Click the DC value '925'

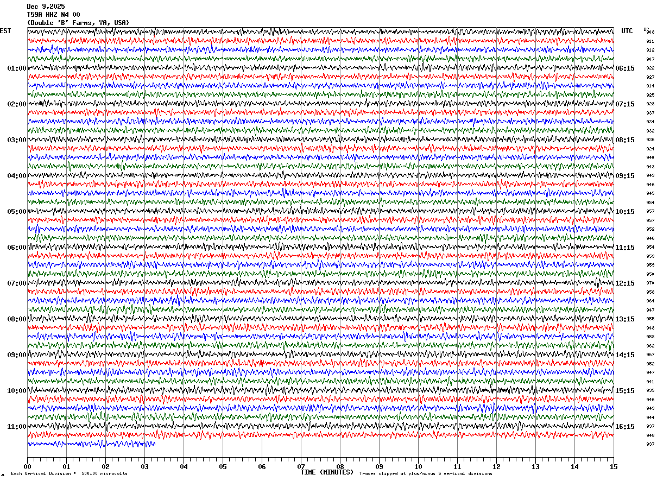tap(650, 95)
